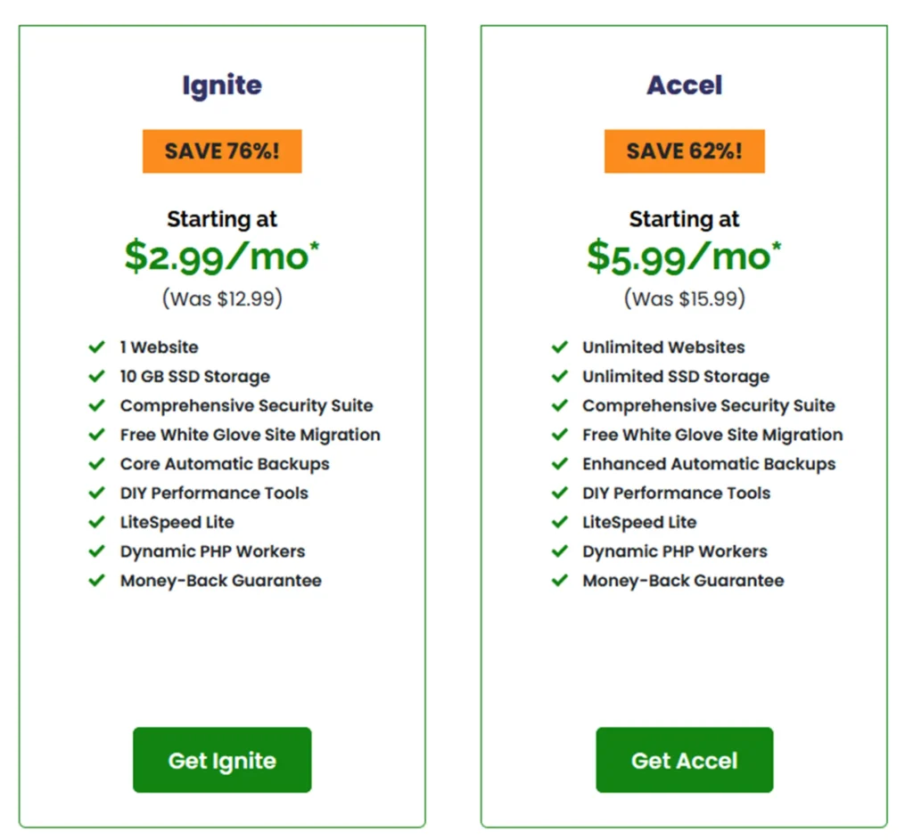913x840 pixels.
Task: Click the Ignite plan title
Action: tap(222, 86)
